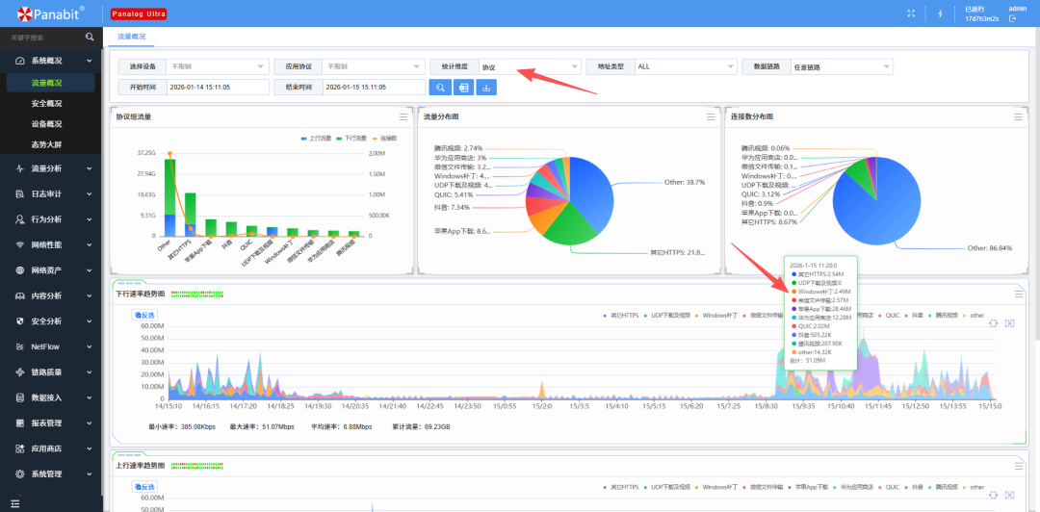This screenshot has height=512, width=1040.
Task: Log out using the exit icon under admin
Action: coord(1013,18)
